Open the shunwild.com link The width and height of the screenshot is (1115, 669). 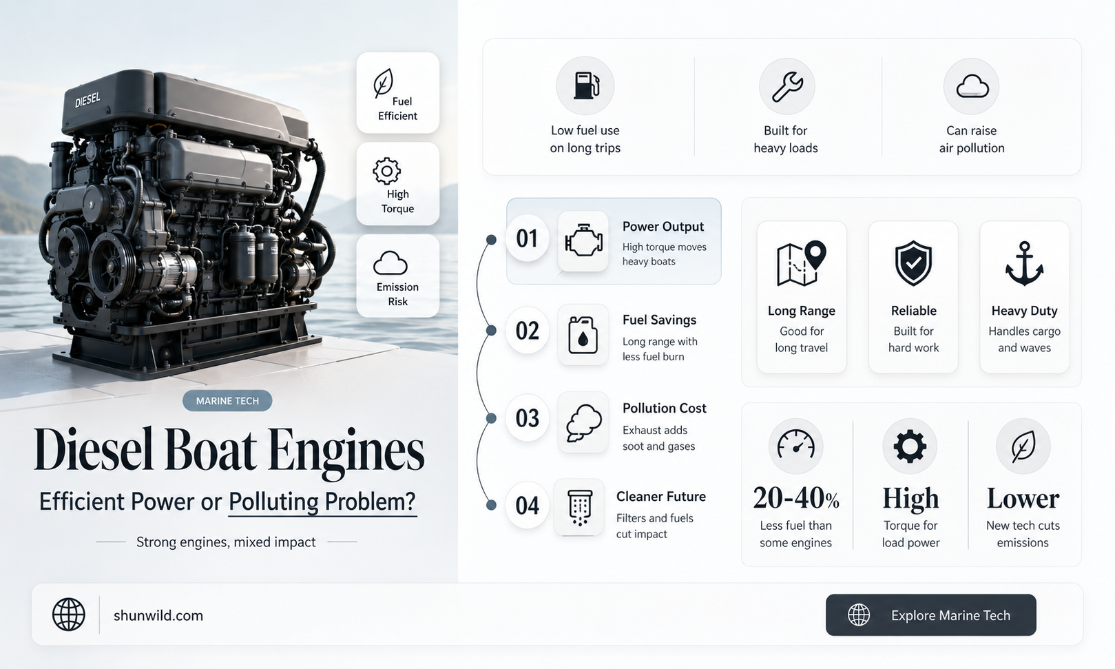click(x=158, y=615)
